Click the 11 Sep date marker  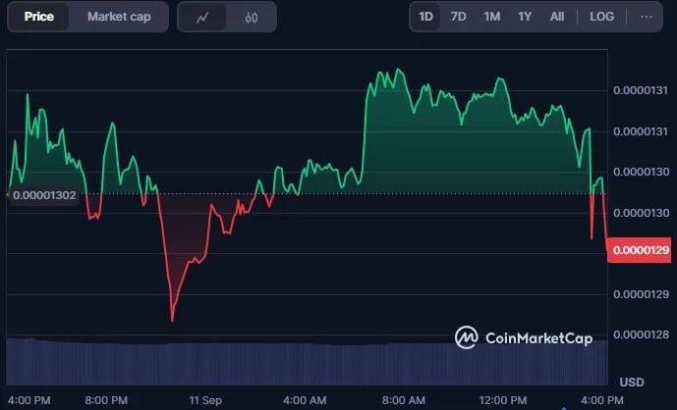pyautogui.click(x=206, y=399)
